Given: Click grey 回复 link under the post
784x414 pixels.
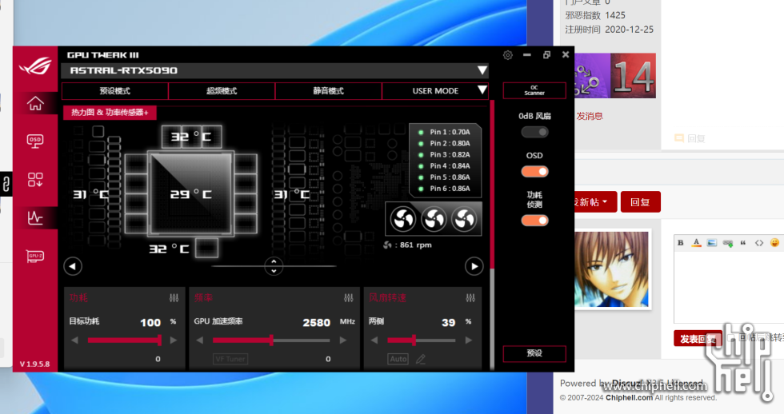Looking at the screenshot, I should point(690,138).
